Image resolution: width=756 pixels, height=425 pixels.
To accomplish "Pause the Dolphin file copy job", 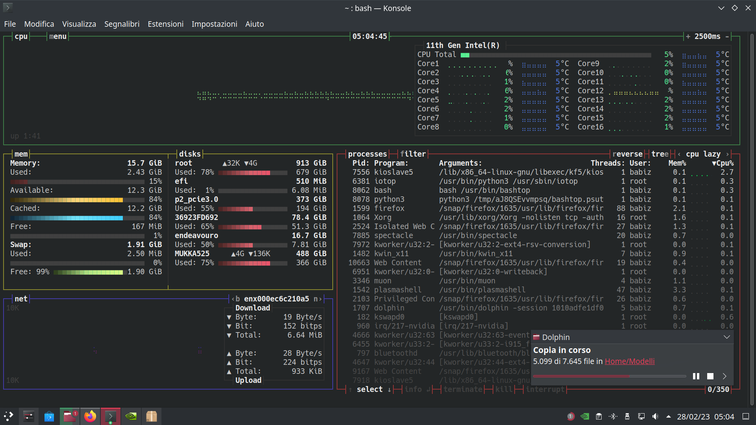I will point(696,377).
